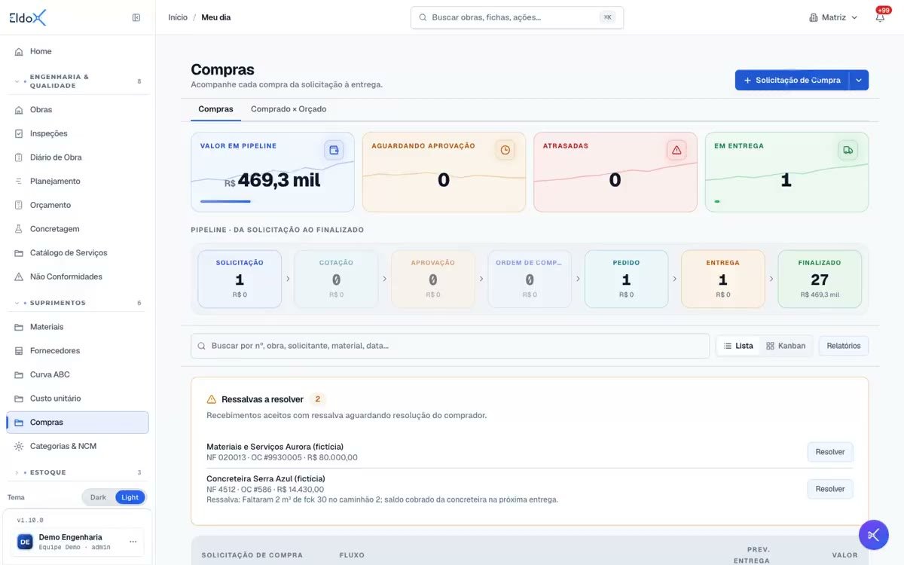Image resolution: width=904 pixels, height=565 pixels.
Task: Click the DE avatar badge
Action: 25,542
